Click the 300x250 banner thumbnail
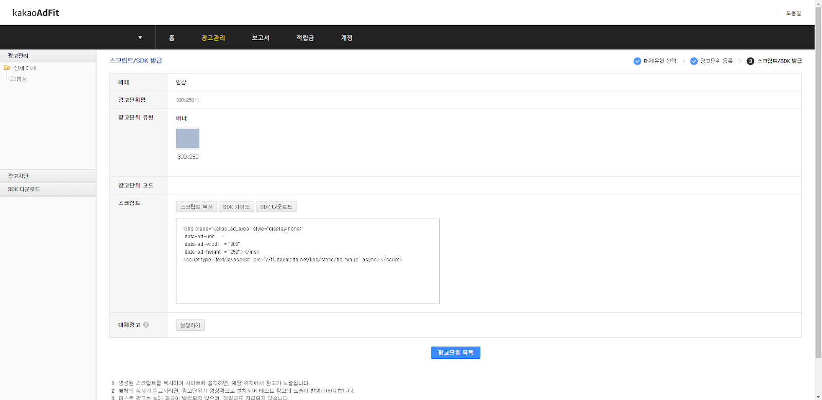Screen dimensions: 822x400 click(x=188, y=139)
